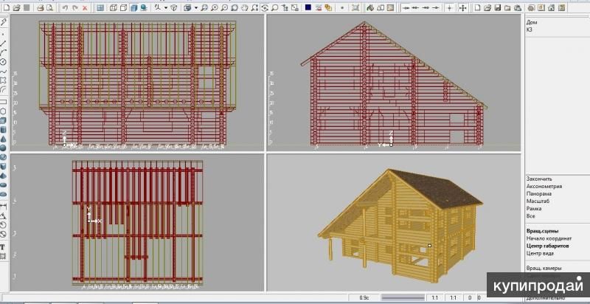This screenshot has width=590, height=304.
Task: Click the New file icon in the top toolbar
Action: pos(7,7)
